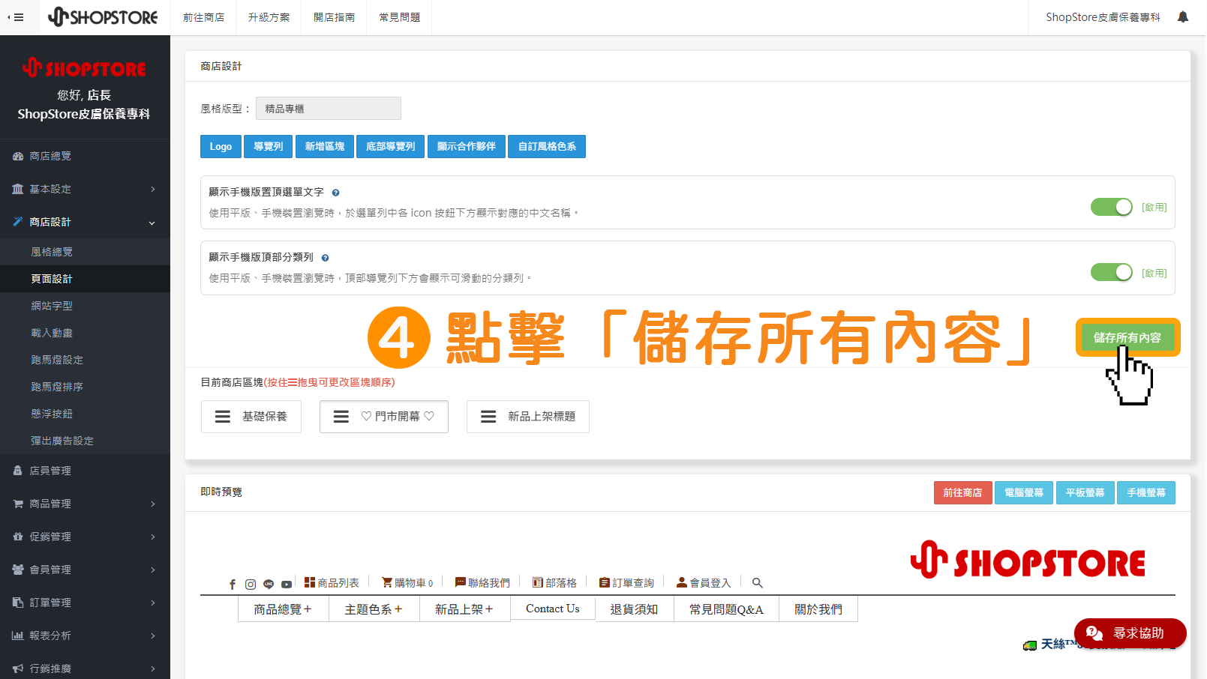The image size is (1207, 679).
Task: Expand the 行銷推廣 sidebar menu
Action: [85, 669]
